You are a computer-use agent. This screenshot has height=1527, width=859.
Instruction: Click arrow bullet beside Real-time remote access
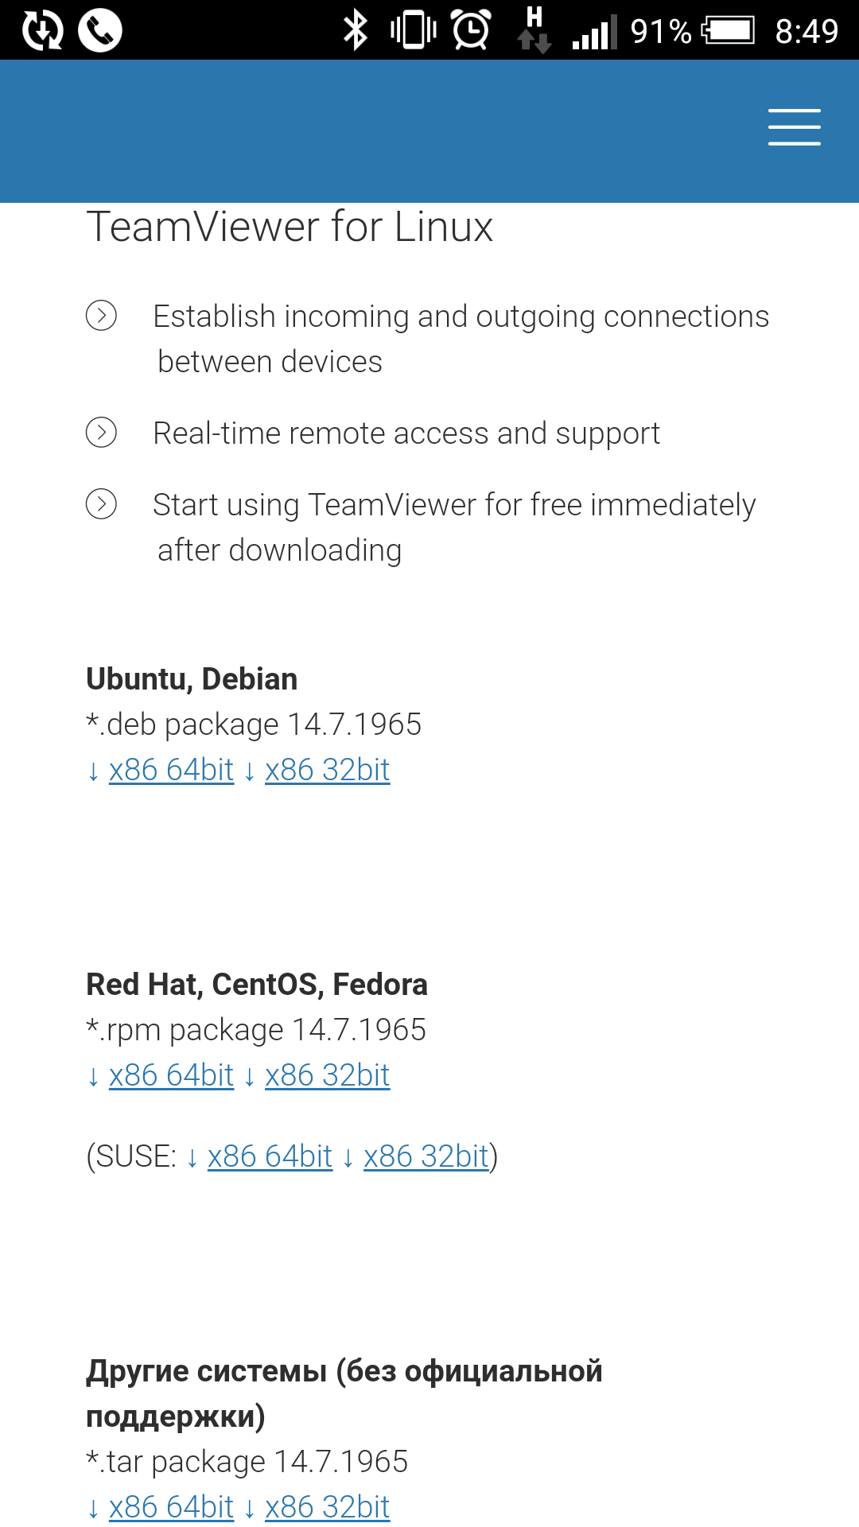click(x=101, y=433)
